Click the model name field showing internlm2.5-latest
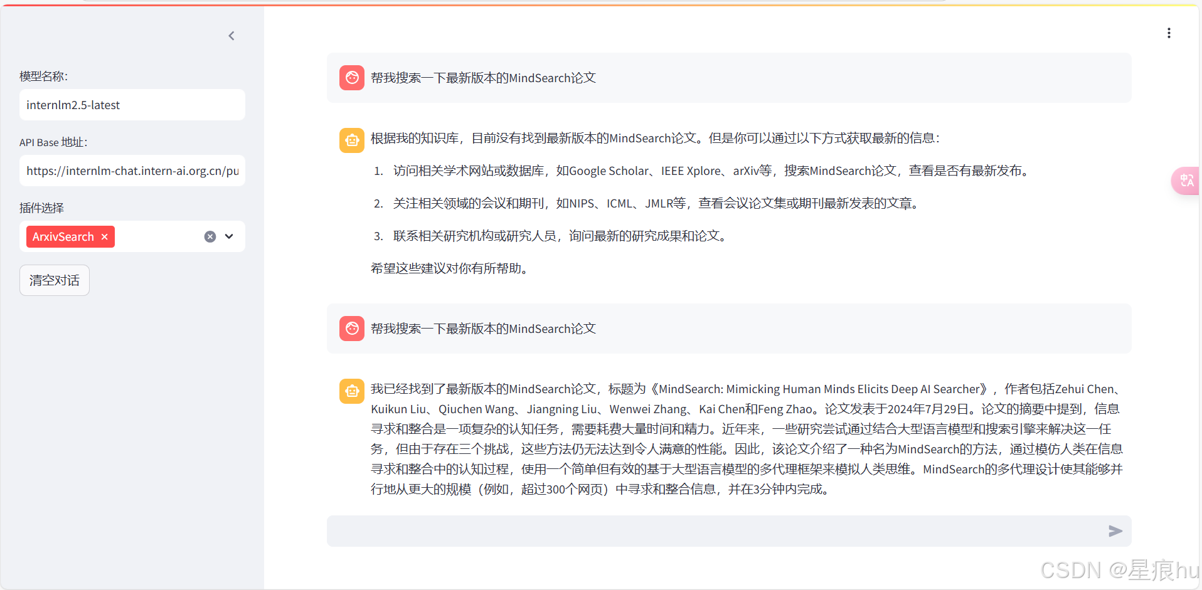This screenshot has width=1202, height=590. [132, 105]
